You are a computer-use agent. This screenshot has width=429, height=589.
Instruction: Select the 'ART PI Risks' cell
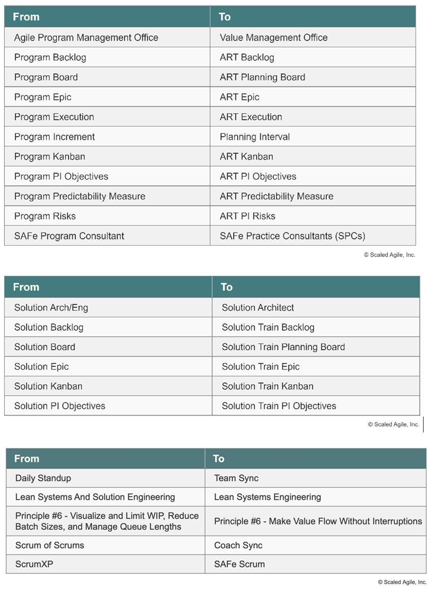313,216
